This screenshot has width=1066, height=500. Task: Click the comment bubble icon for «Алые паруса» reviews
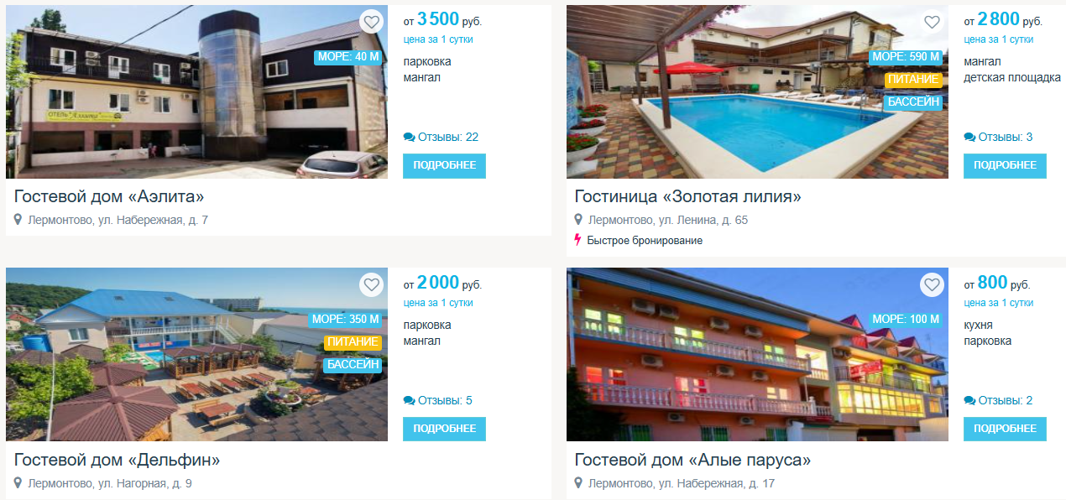point(969,401)
